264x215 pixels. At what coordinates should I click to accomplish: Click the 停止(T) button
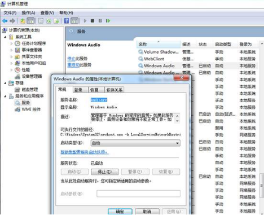coord(105,172)
